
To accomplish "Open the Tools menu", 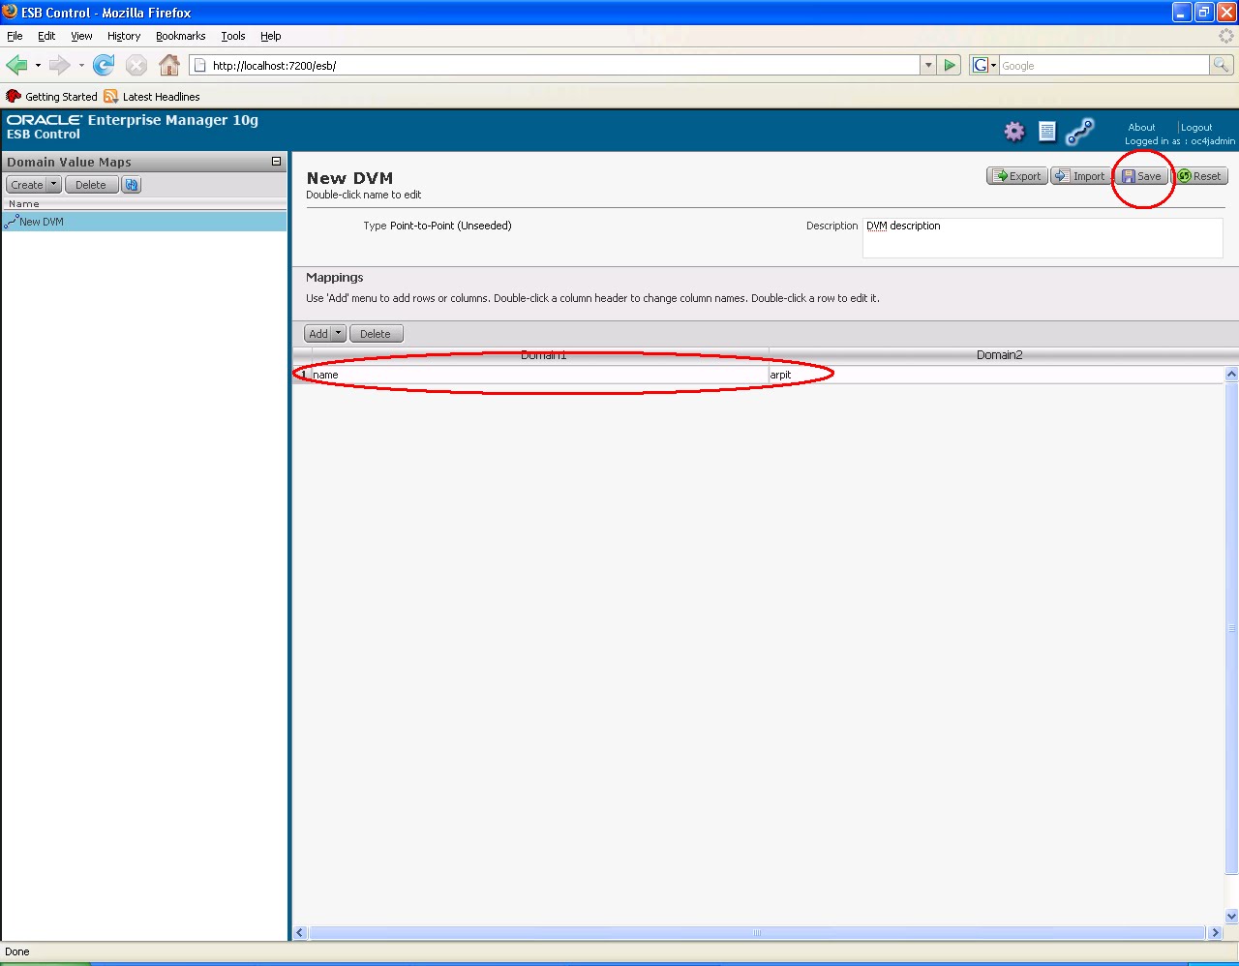I will [x=232, y=36].
